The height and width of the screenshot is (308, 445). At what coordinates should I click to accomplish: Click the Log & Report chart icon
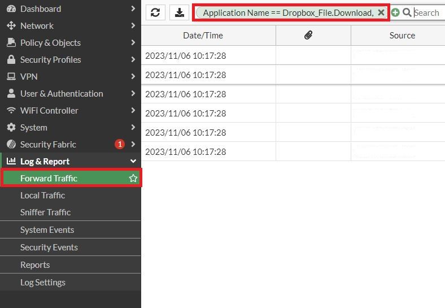11,161
